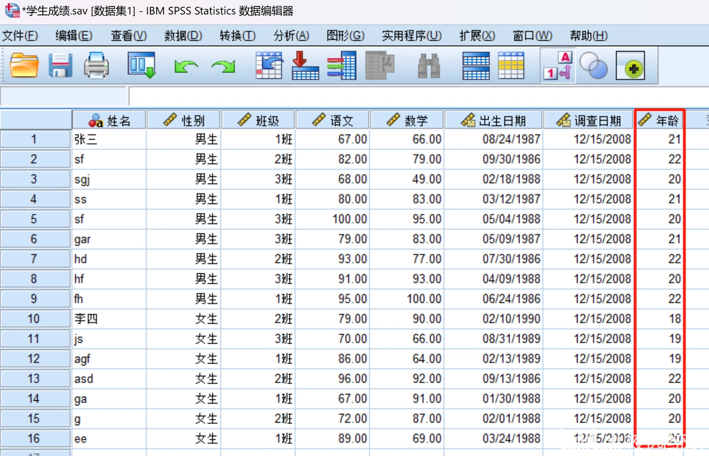Open the 实用程序(U) menu
This screenshot has width=709, height=456.
pos(412,35)
